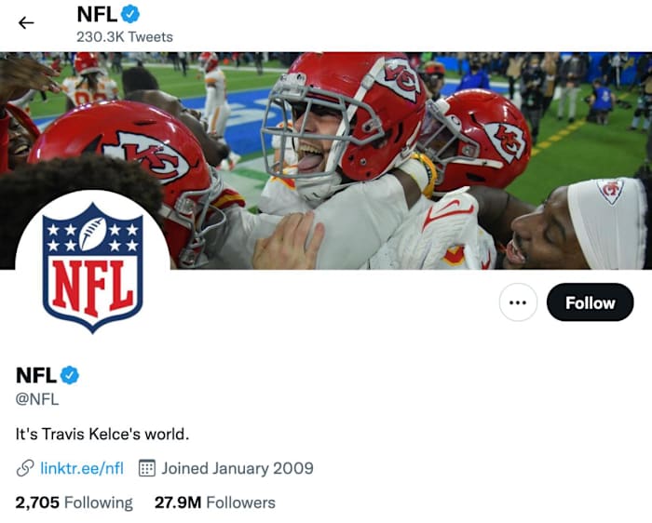Open the three-dot more options menu
Screen dimensions: 652x523
pos(518,302)
